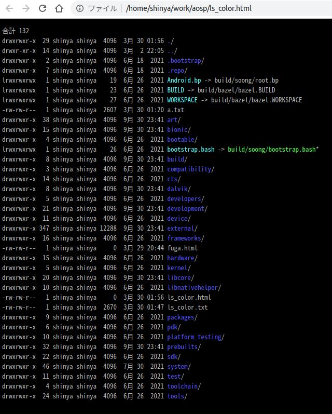Select the size value '2670' in ls_color.txt row

109,308
